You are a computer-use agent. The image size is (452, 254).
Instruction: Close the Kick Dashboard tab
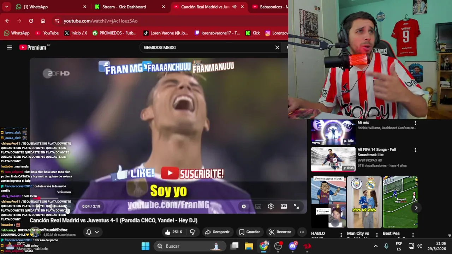pyautogui.click(x=163, y=7)
